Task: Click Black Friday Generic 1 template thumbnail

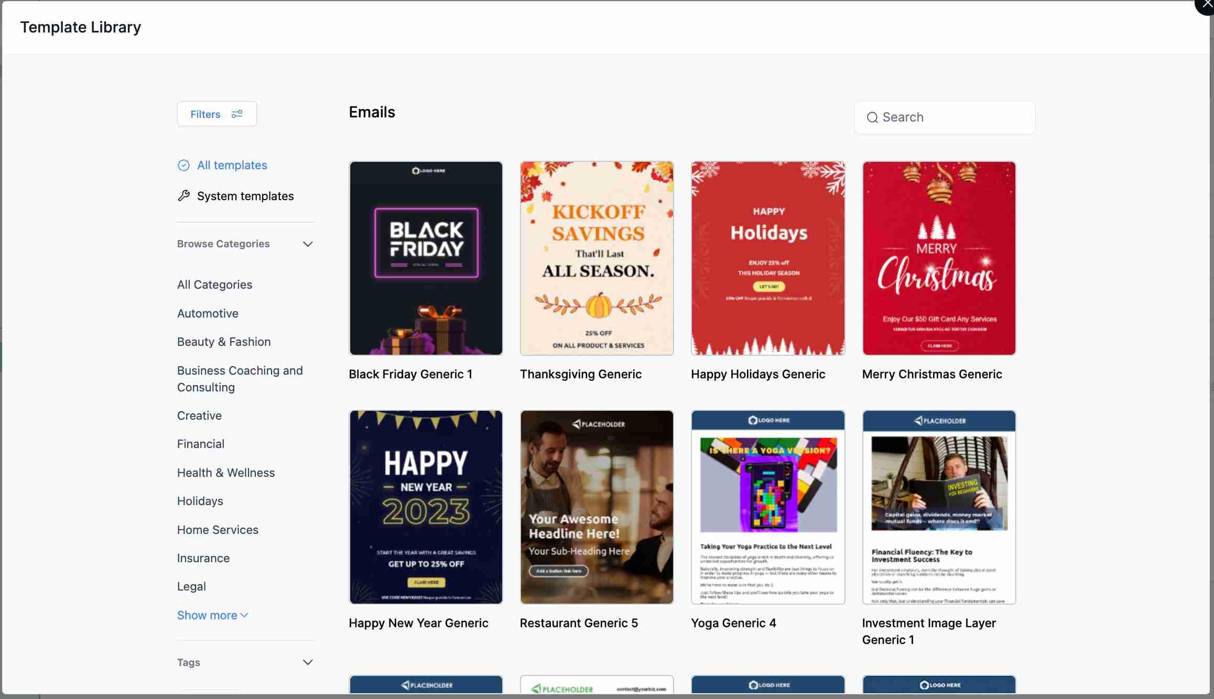Action: 426,257
